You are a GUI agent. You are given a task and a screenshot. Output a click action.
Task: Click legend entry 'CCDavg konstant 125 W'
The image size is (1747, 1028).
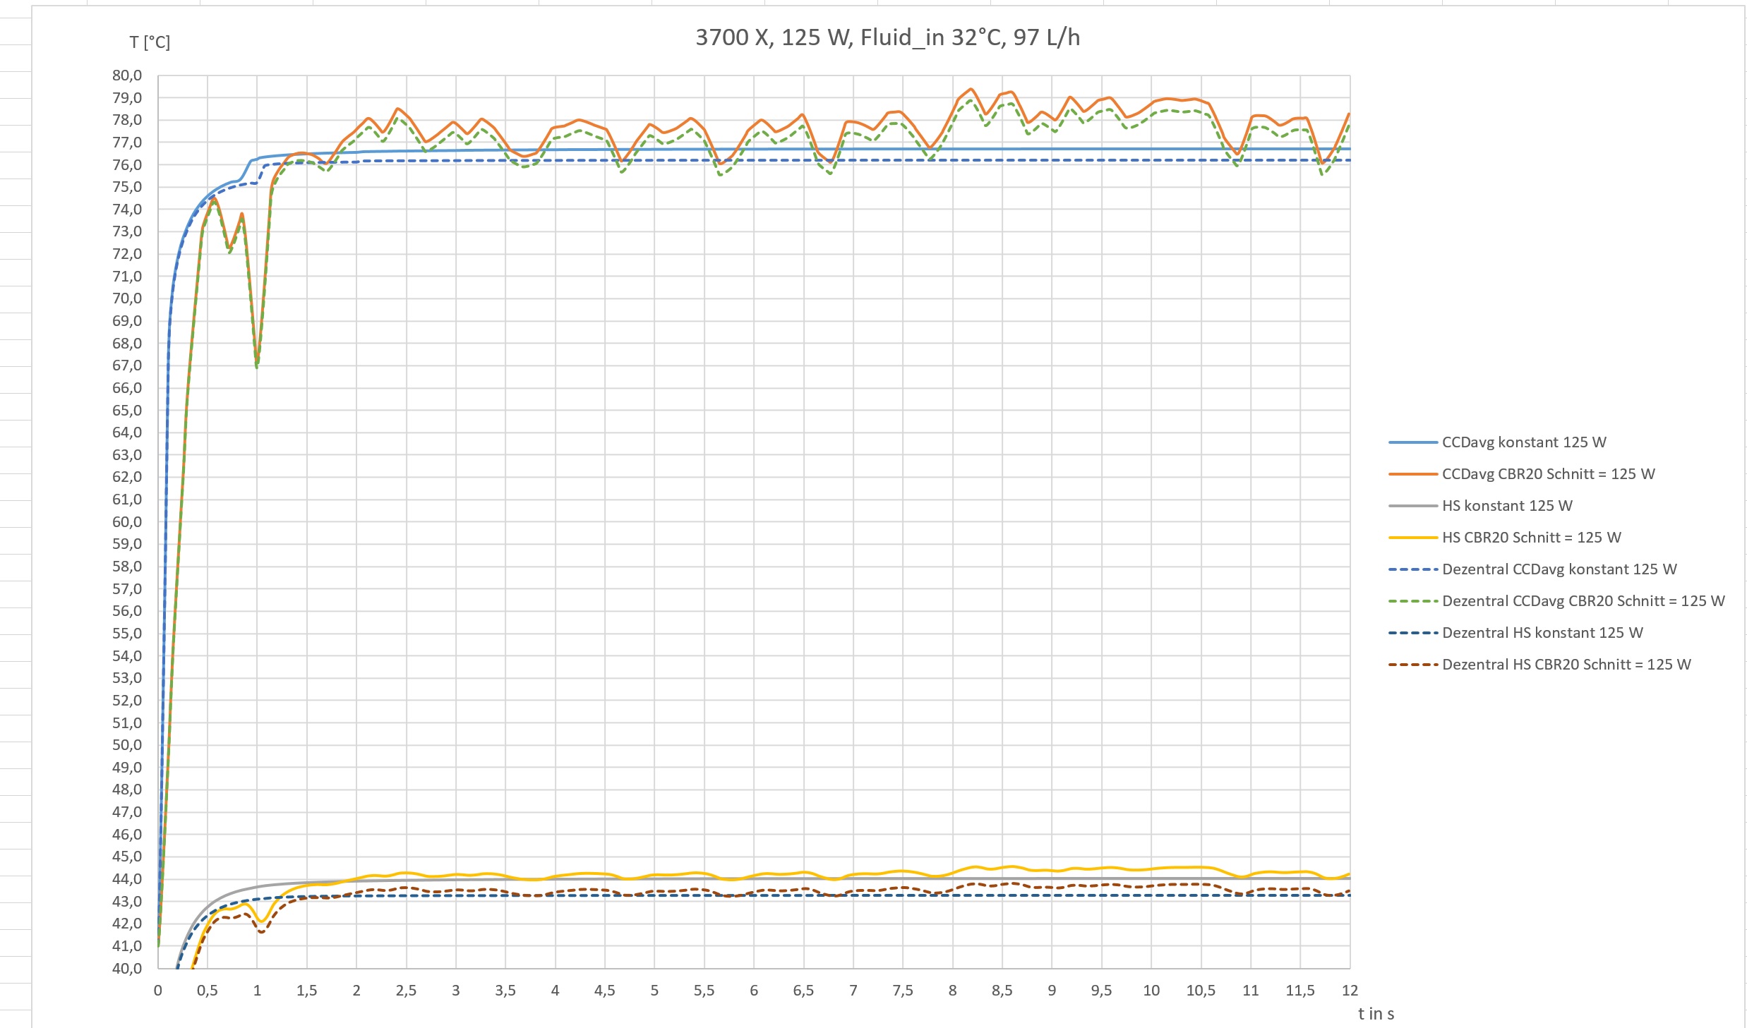1523,442
